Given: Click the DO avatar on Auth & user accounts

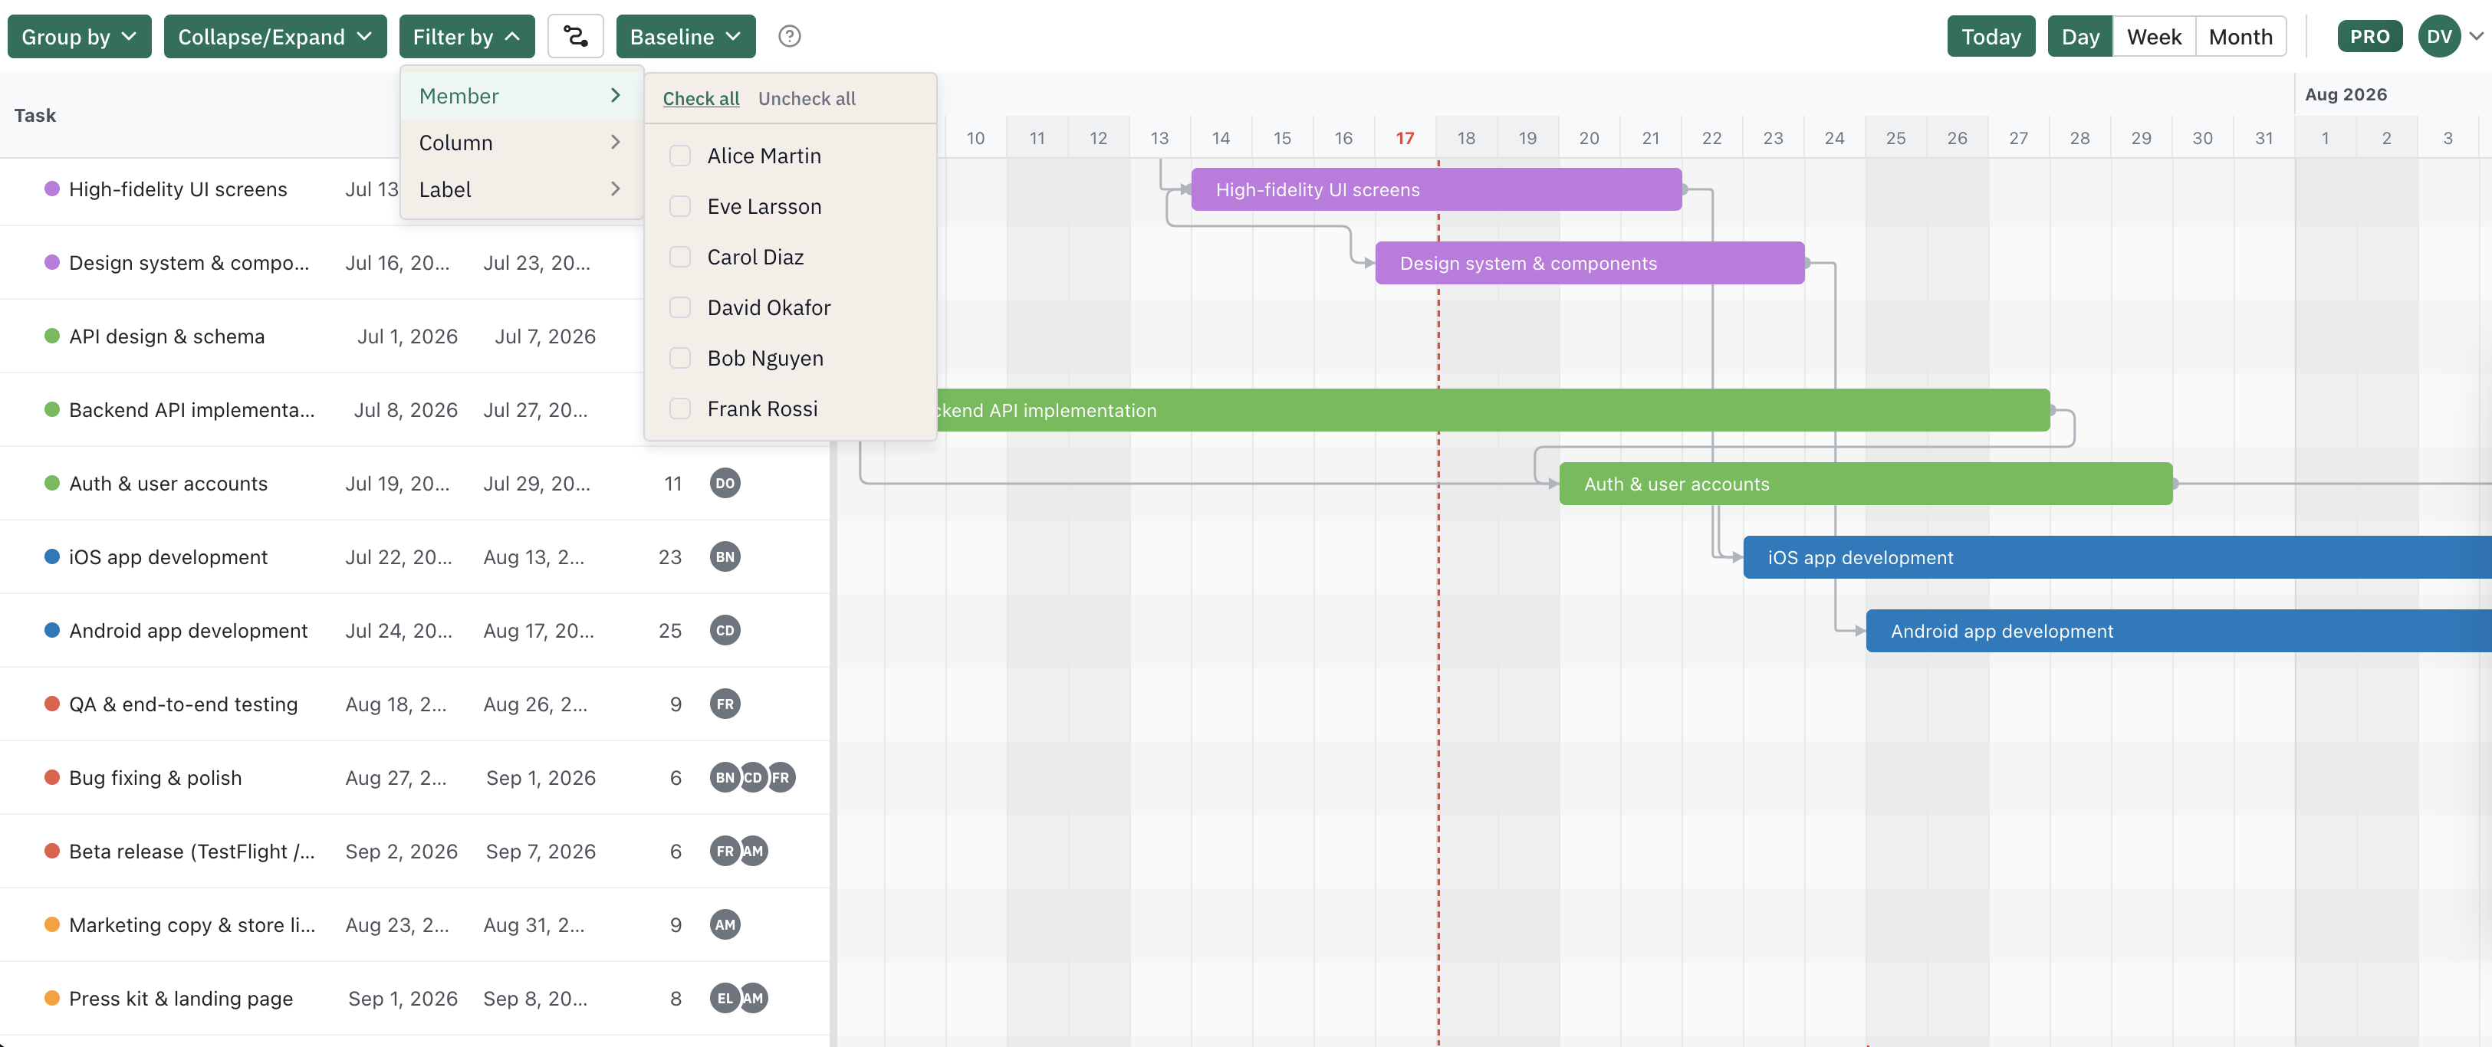Looking at the screenshot, I should (x=725, y=484).
